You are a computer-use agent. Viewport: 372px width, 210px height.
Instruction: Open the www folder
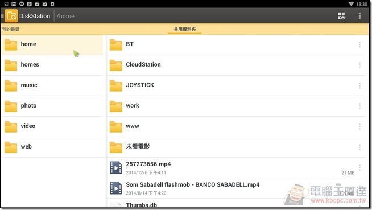(x=236, y=127)
